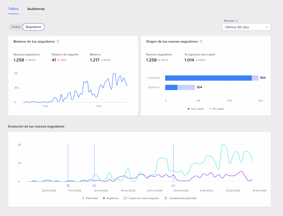Toggle Publicidad series in evolution chart legend
Screen dimensions: 283x216
click(x=90, y=198)
